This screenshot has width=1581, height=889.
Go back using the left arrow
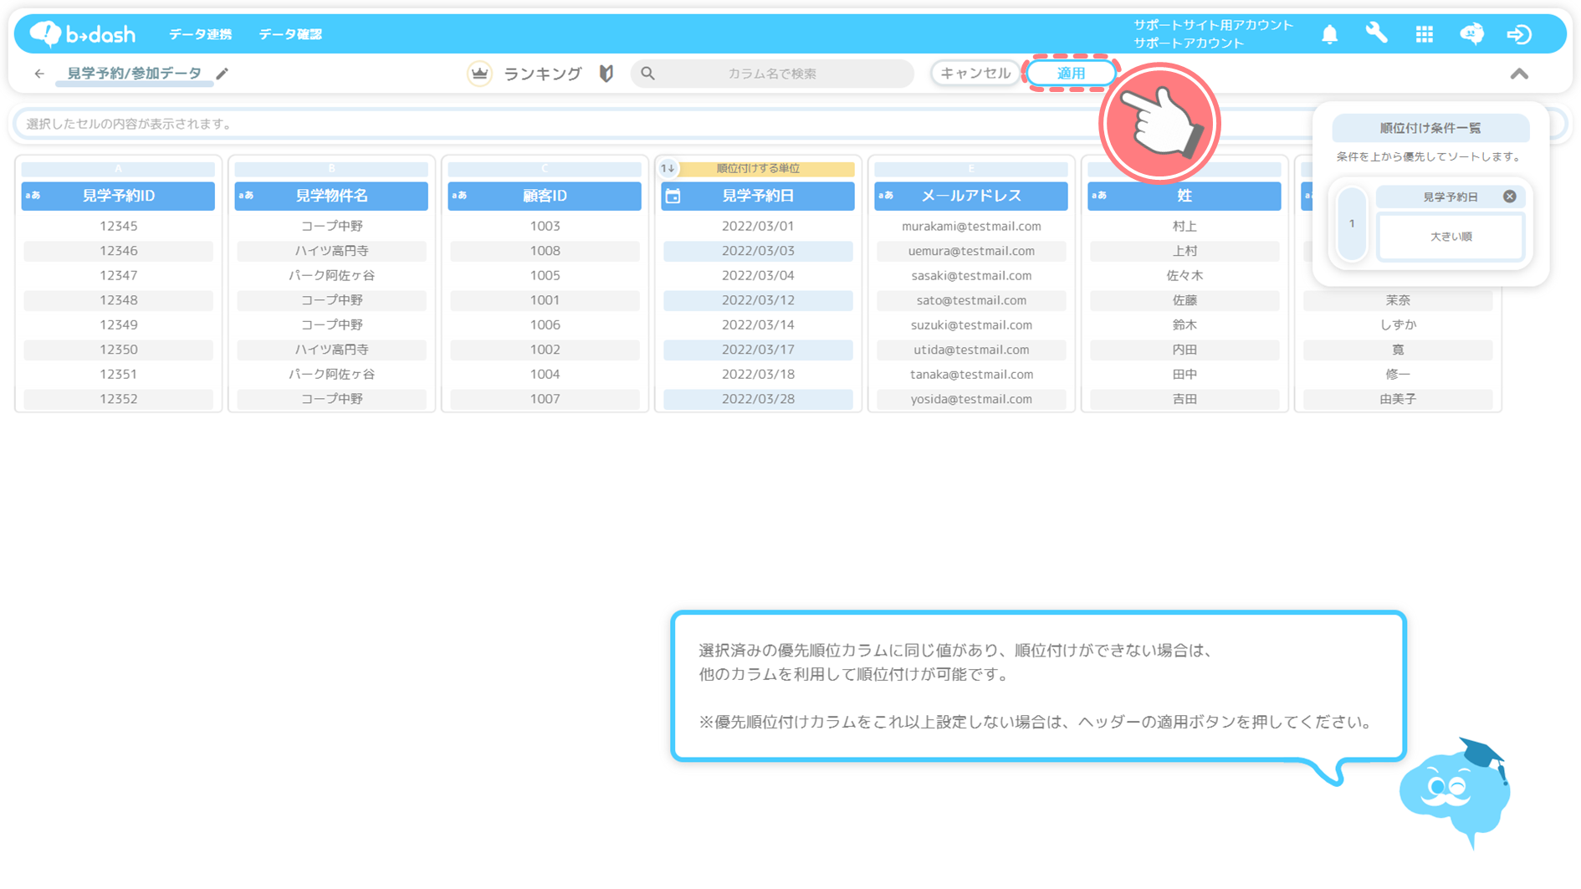coord(39,74)
